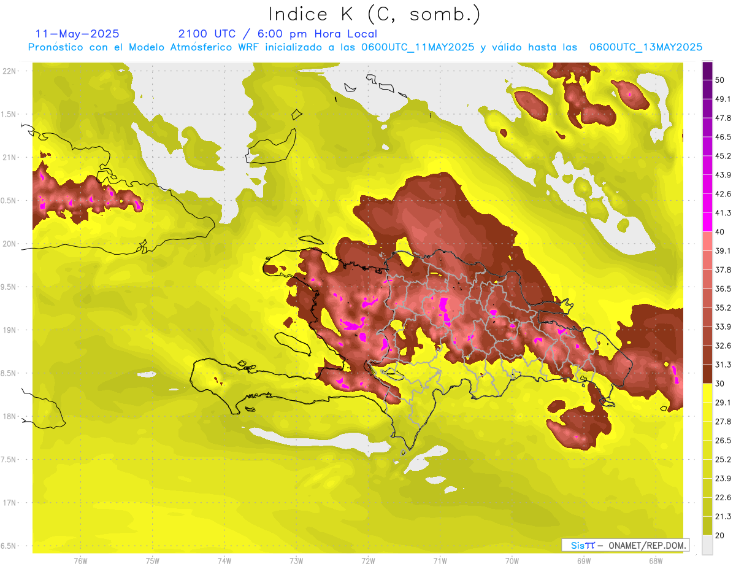Pick the dark brown swatch between 30 and 31.3
Screen dimensions: 736x569
708,374
